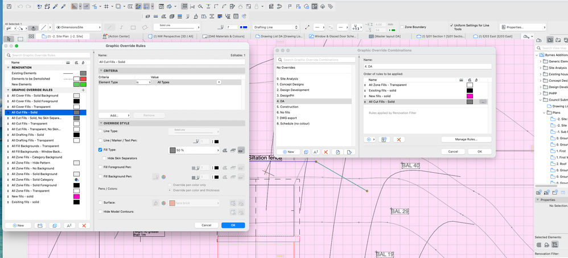This screenshot has height=258, width=568.
Task: Collapse the RENOVATION group in rules list
Action: click(9, 68)
